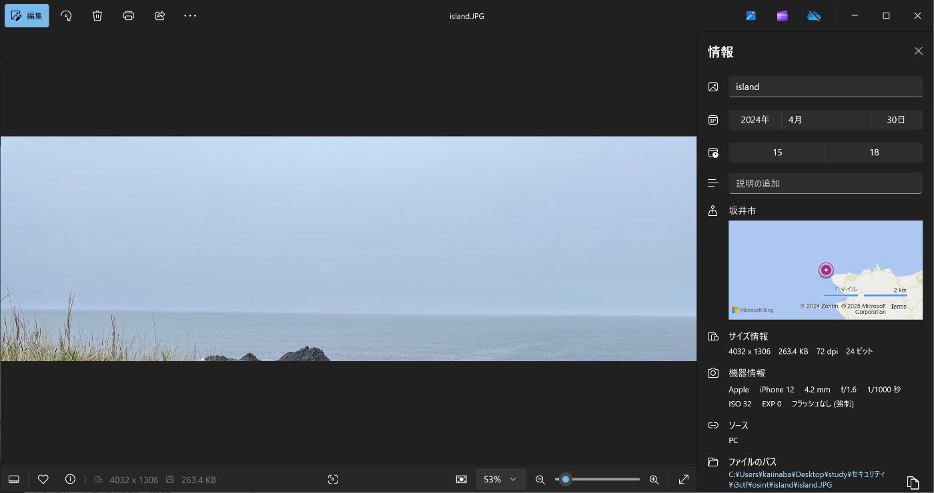
Task: Open the file path link to island.JPG
Action: pyautogui.click(x=807, y=480)
